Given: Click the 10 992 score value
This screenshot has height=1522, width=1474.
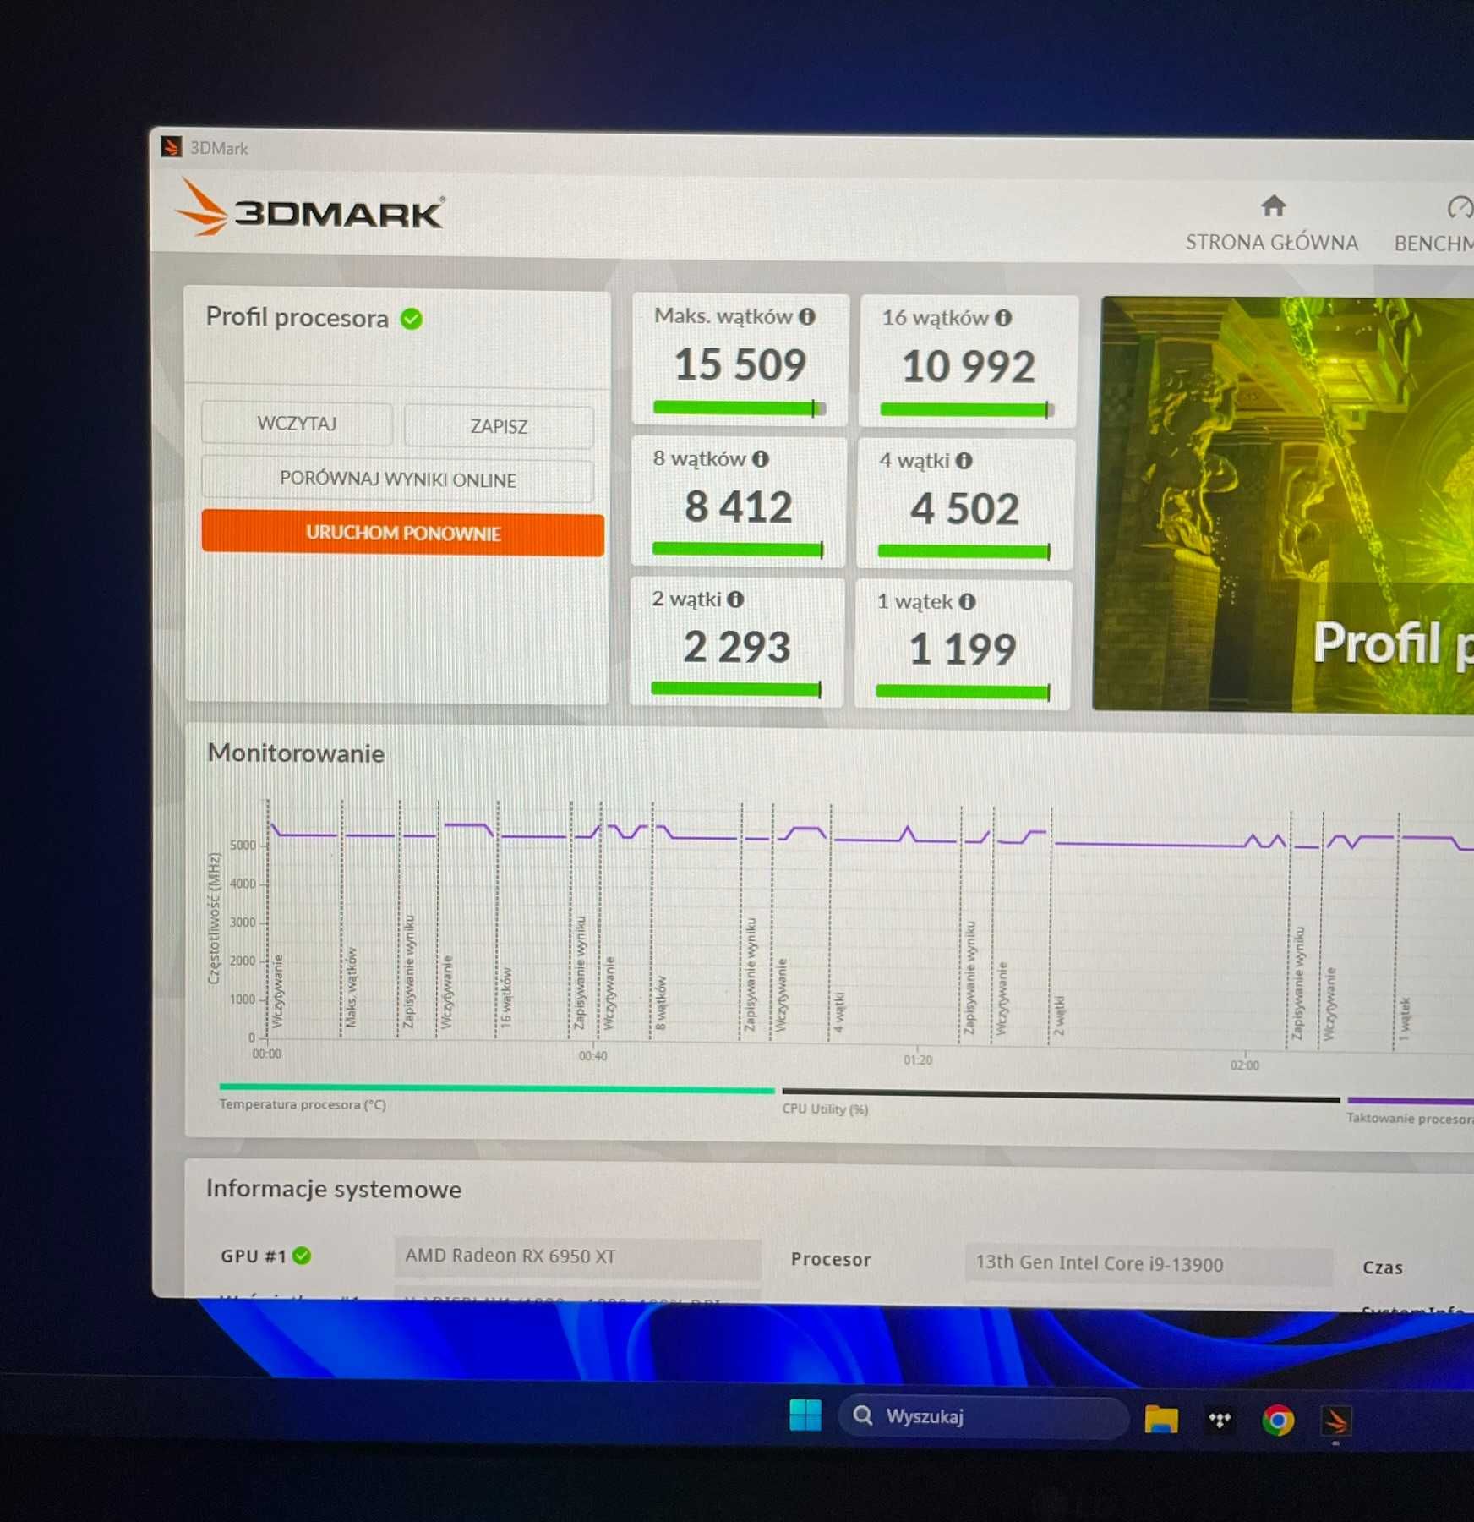Looking at the screenshot, I should click(968, 366).
